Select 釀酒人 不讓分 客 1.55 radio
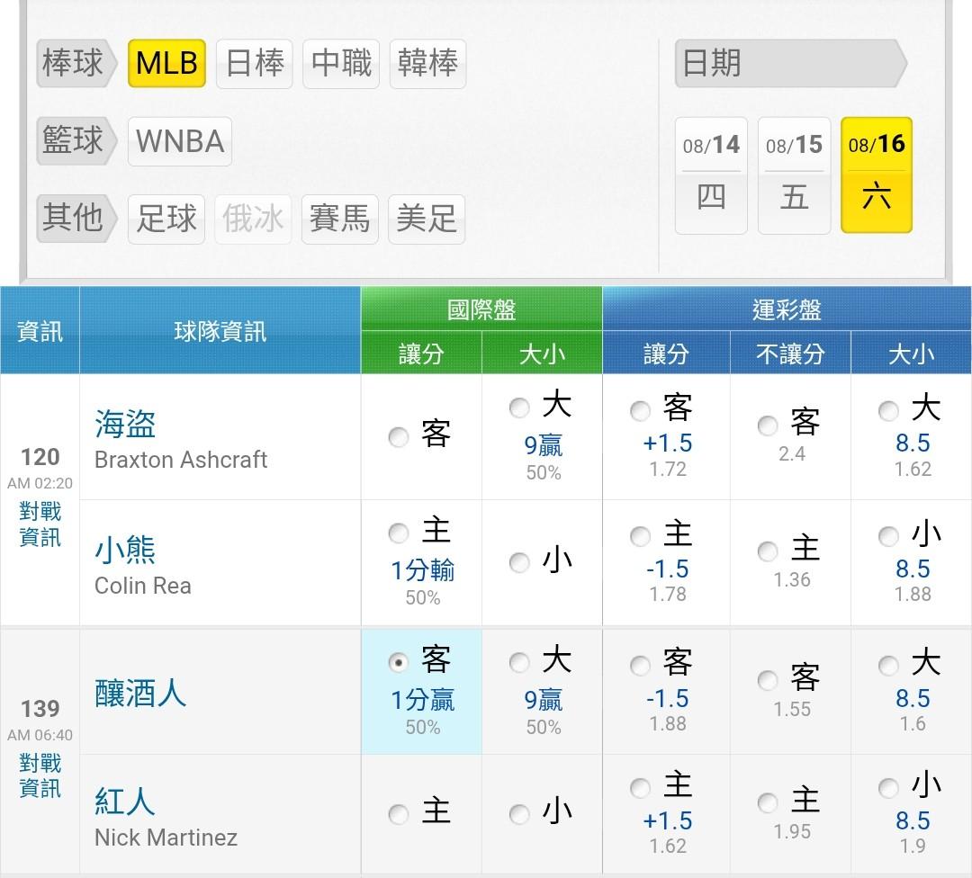This screenshot has height=878, width=972. click(x=768, y=680)
